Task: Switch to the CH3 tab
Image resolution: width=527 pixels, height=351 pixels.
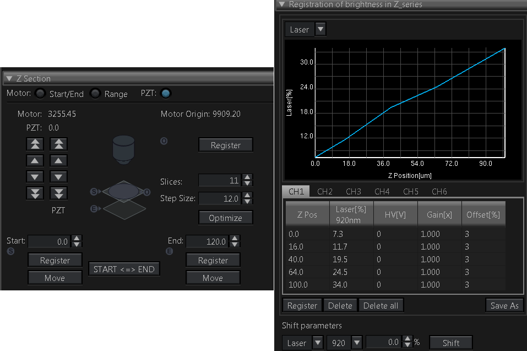Action: pos(353,192)
